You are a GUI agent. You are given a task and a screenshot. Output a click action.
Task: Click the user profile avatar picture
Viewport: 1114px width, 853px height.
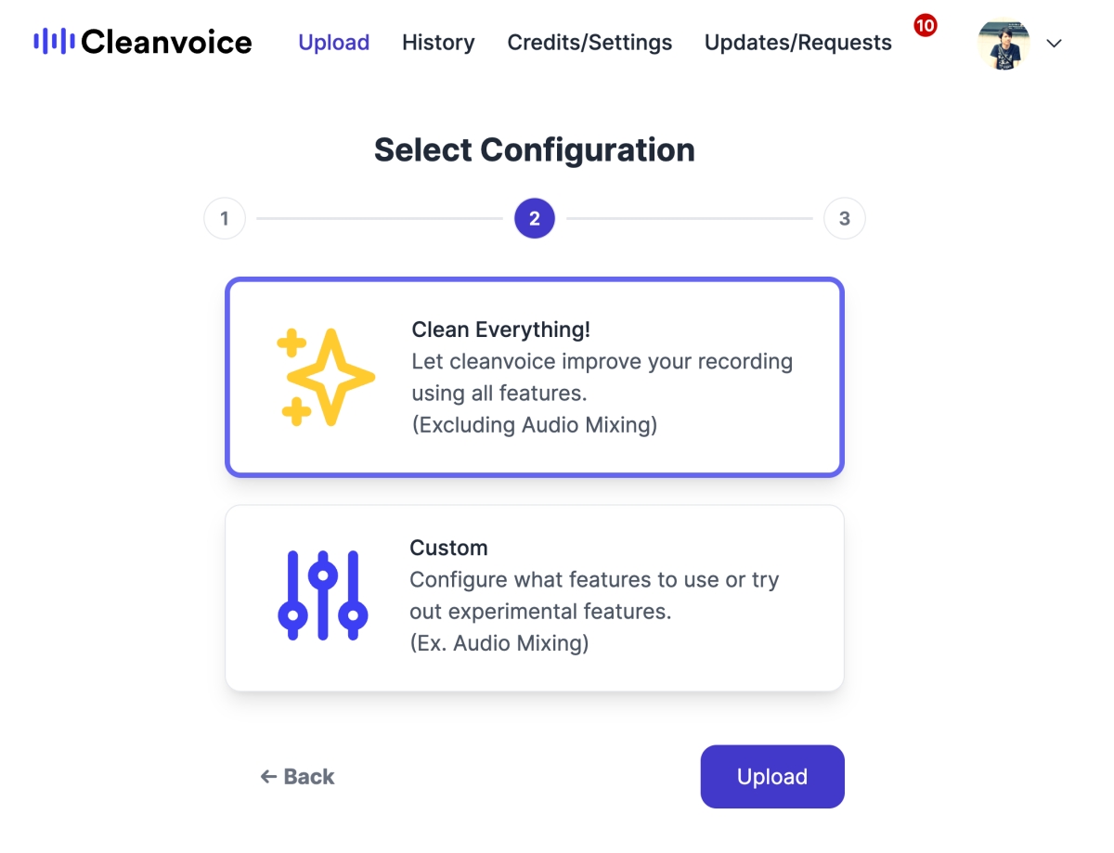1004,44
